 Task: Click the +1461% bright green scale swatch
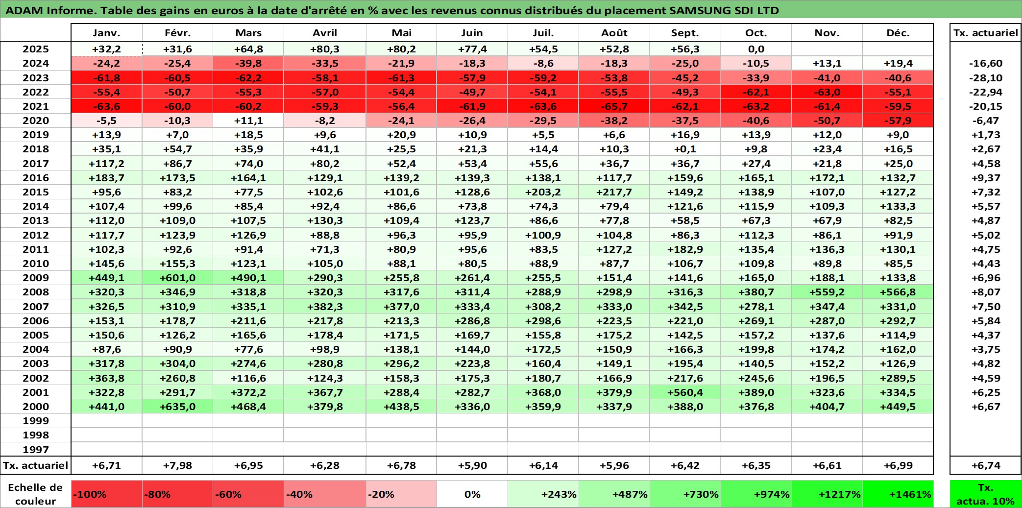pos(898,494)
